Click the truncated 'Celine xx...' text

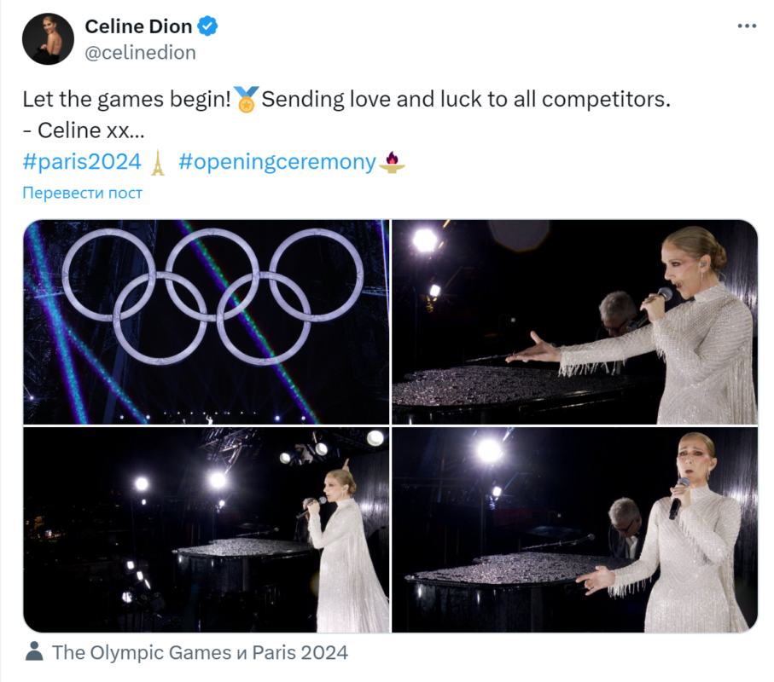[x=91, y=130]
